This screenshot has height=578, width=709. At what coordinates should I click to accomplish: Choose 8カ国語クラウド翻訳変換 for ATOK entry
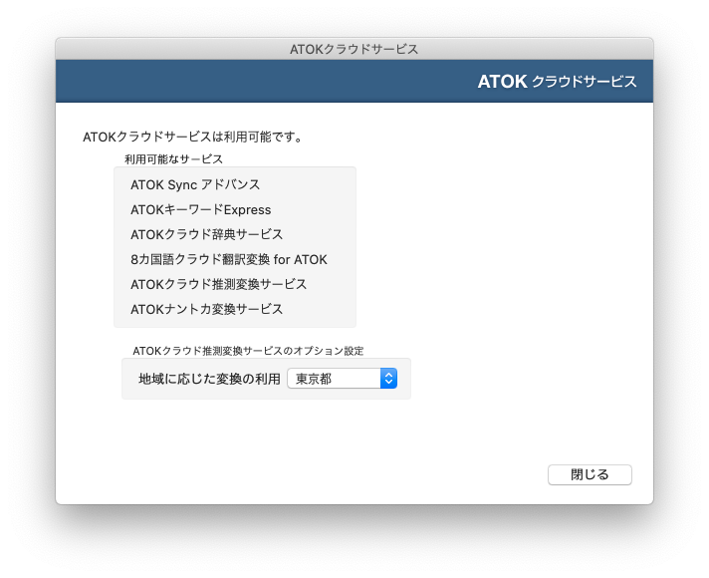(229, 259)
